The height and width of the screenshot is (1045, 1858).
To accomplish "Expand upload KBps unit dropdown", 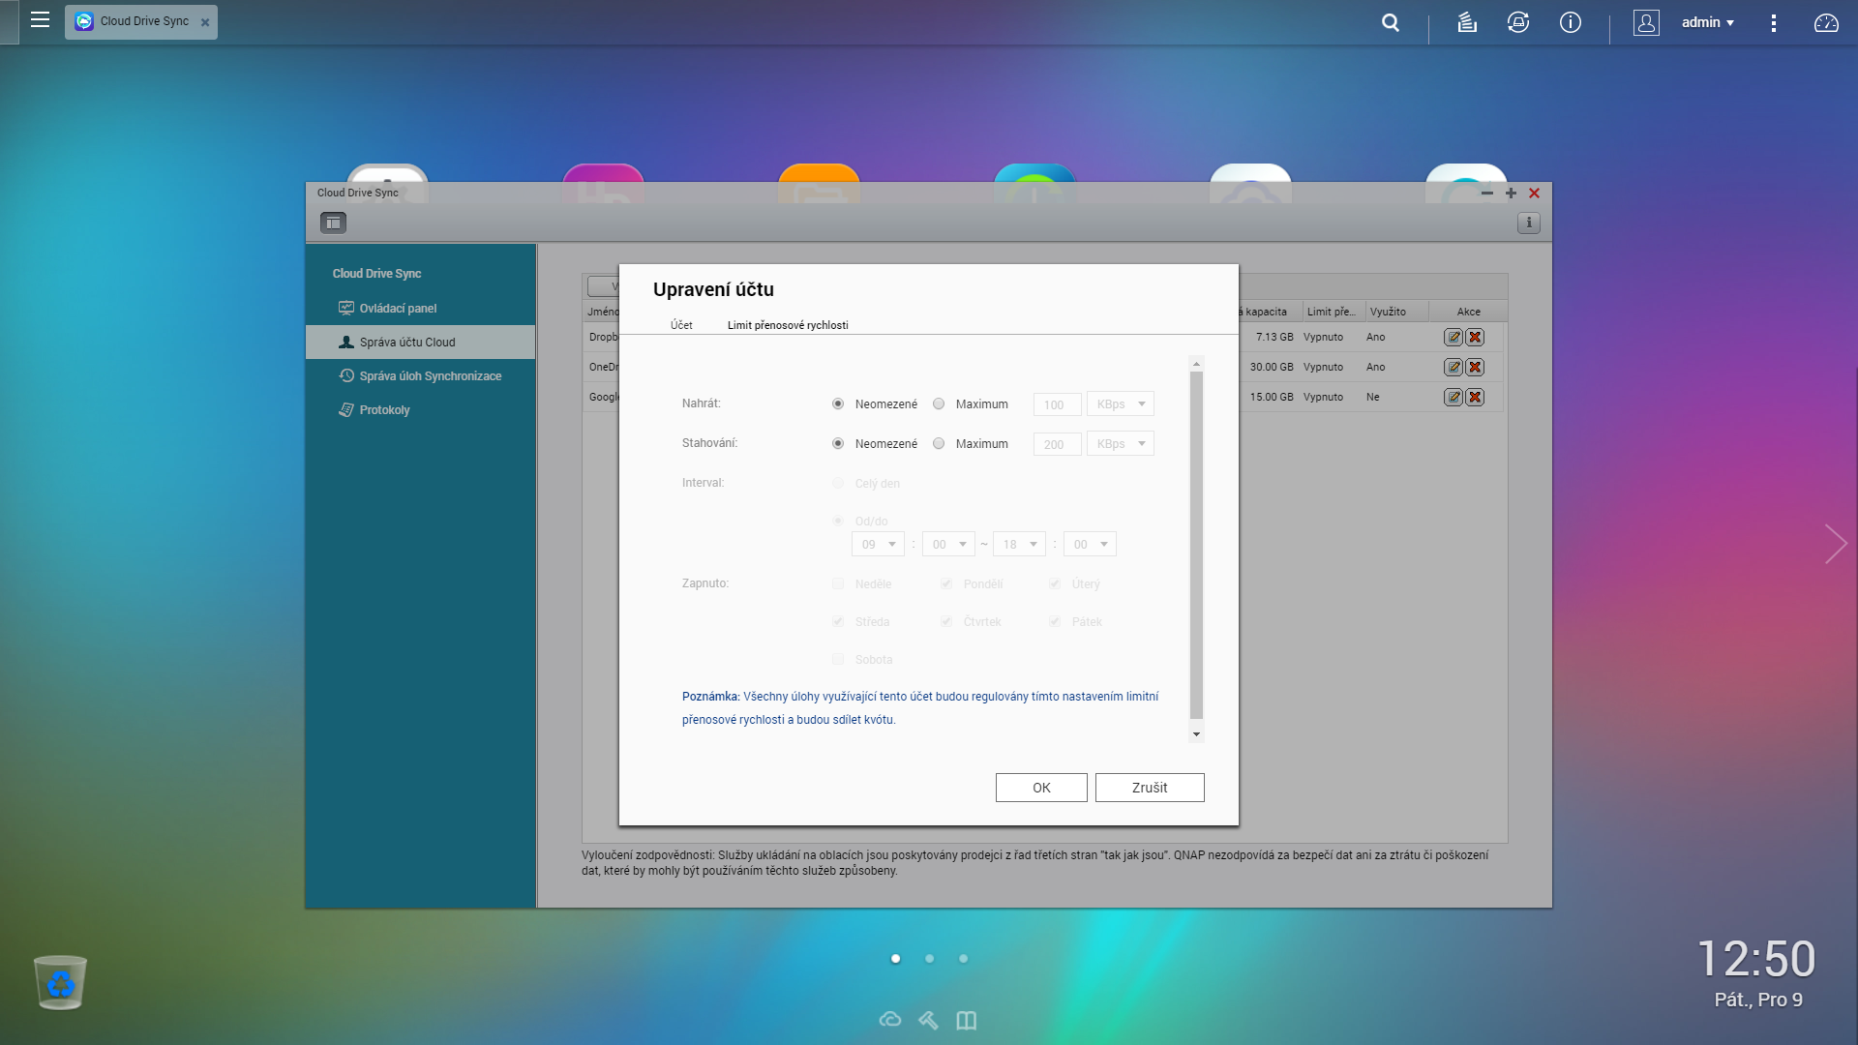I will pos(1121,404).
